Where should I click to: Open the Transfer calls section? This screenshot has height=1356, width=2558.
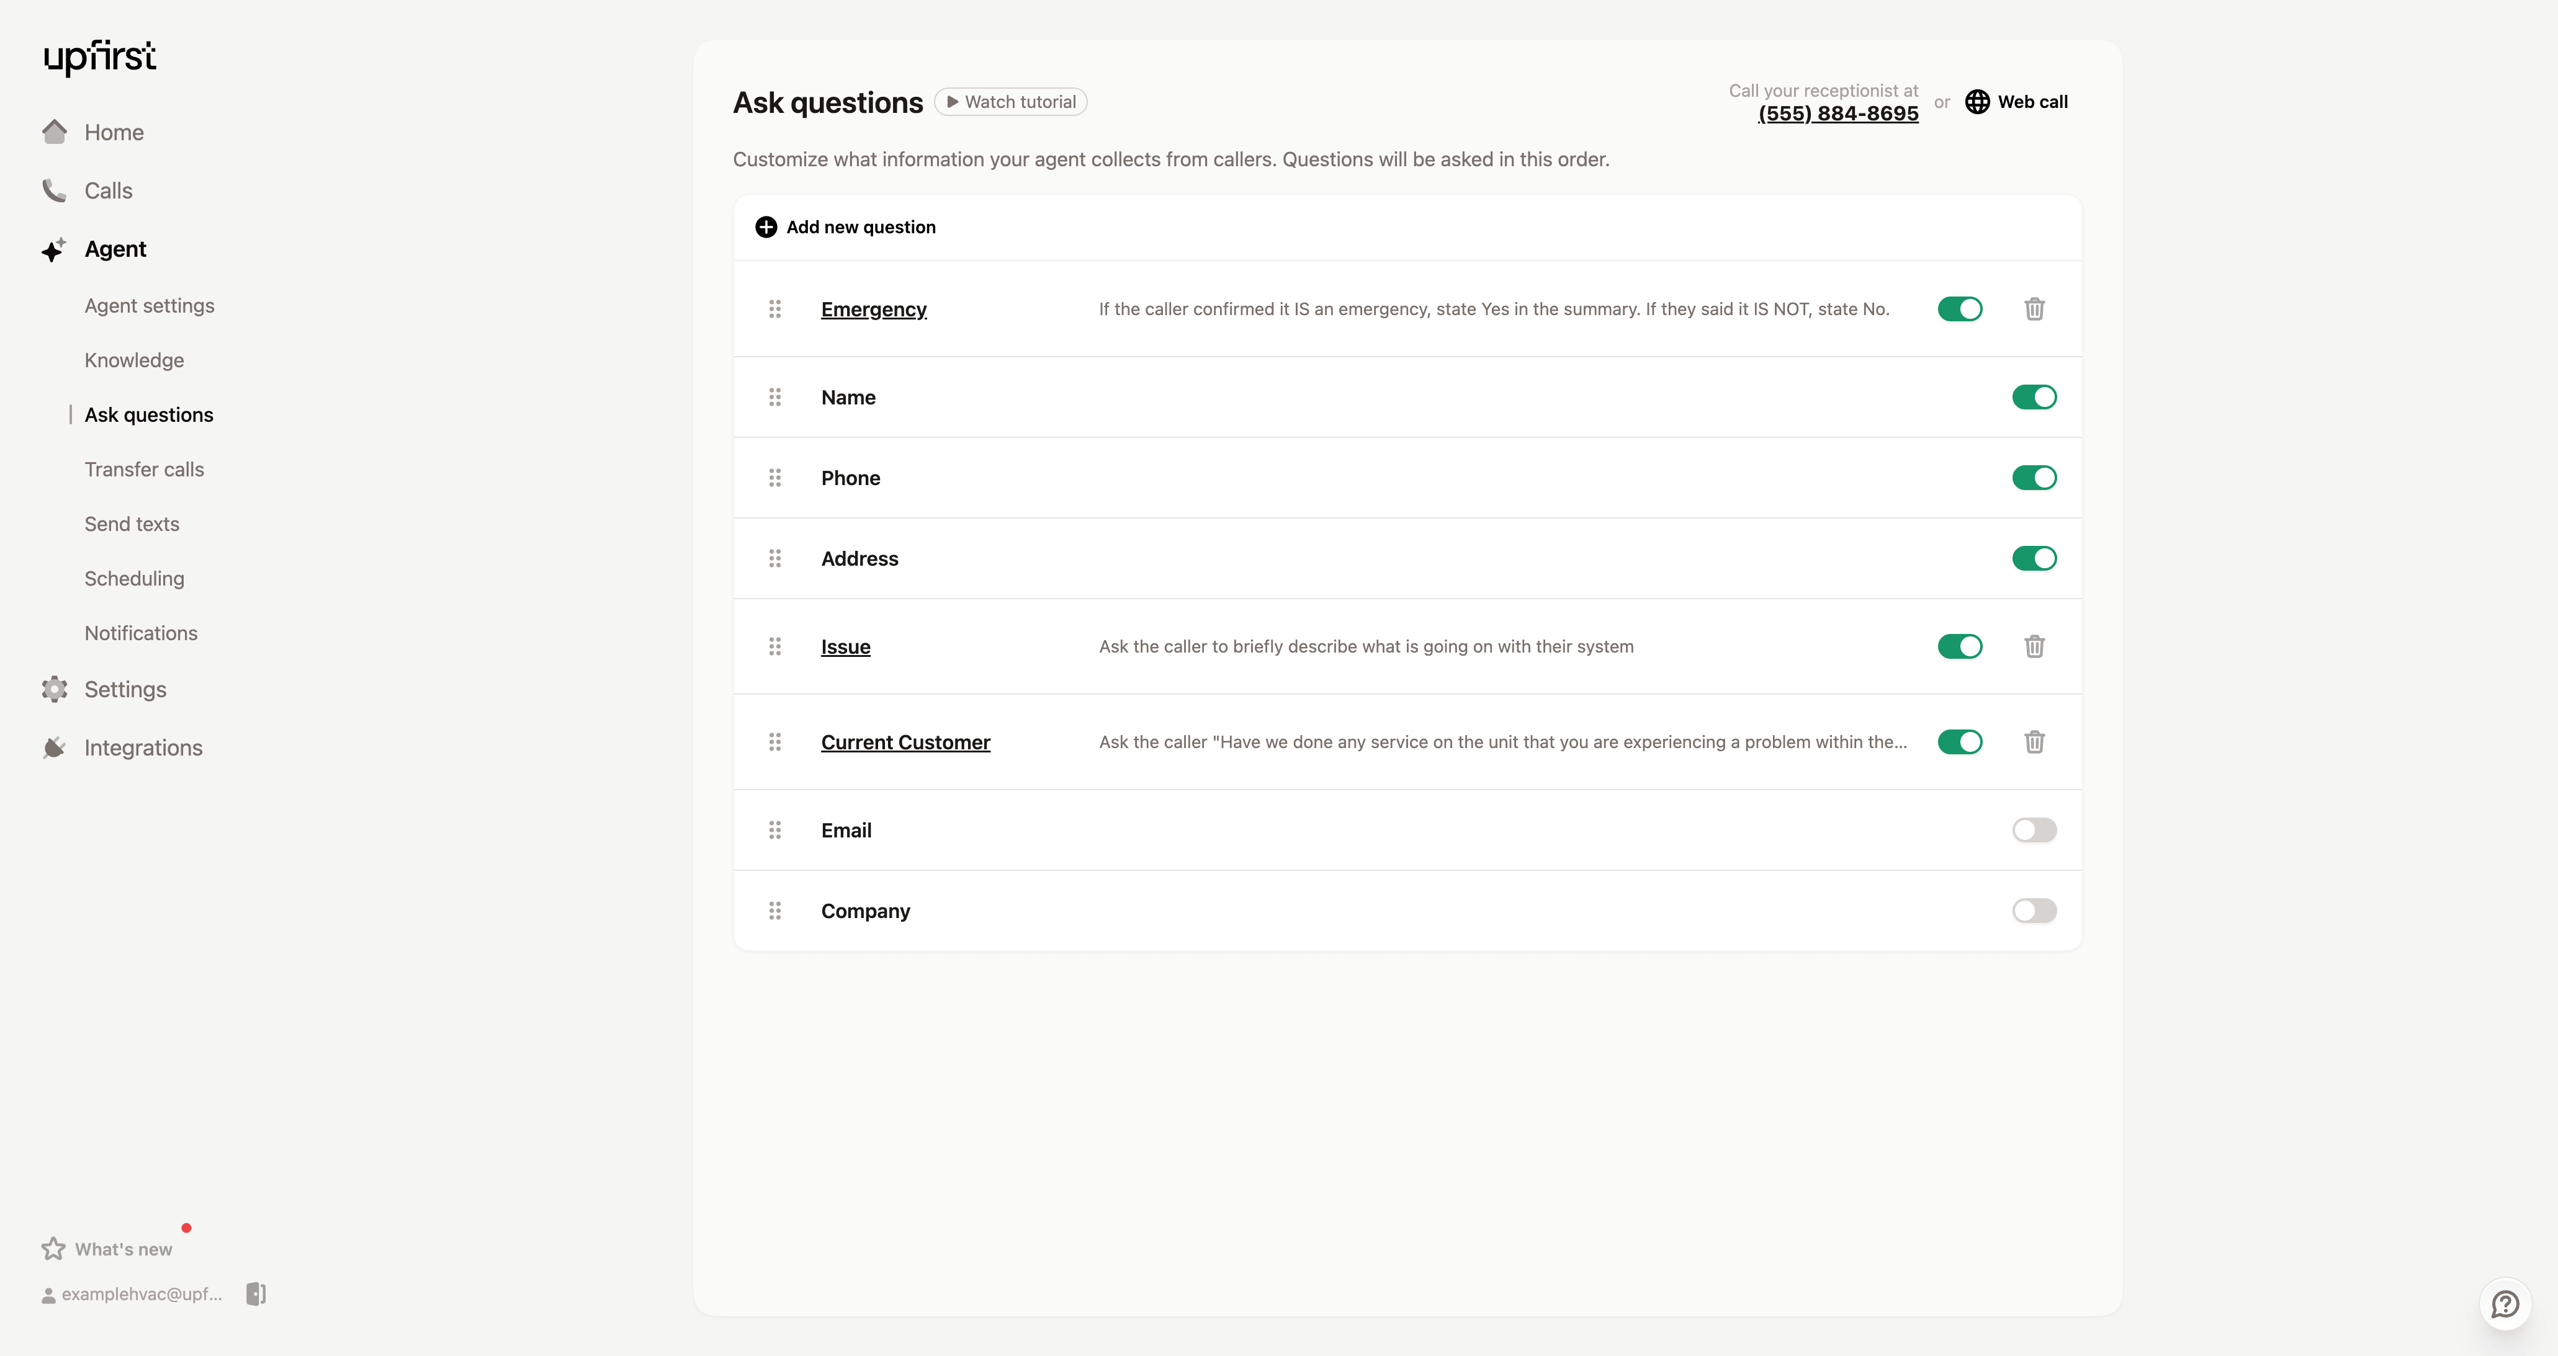pos(144,468)
